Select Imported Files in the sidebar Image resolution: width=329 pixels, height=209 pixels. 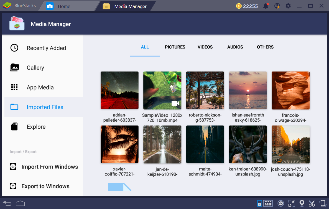pos(44,107)
